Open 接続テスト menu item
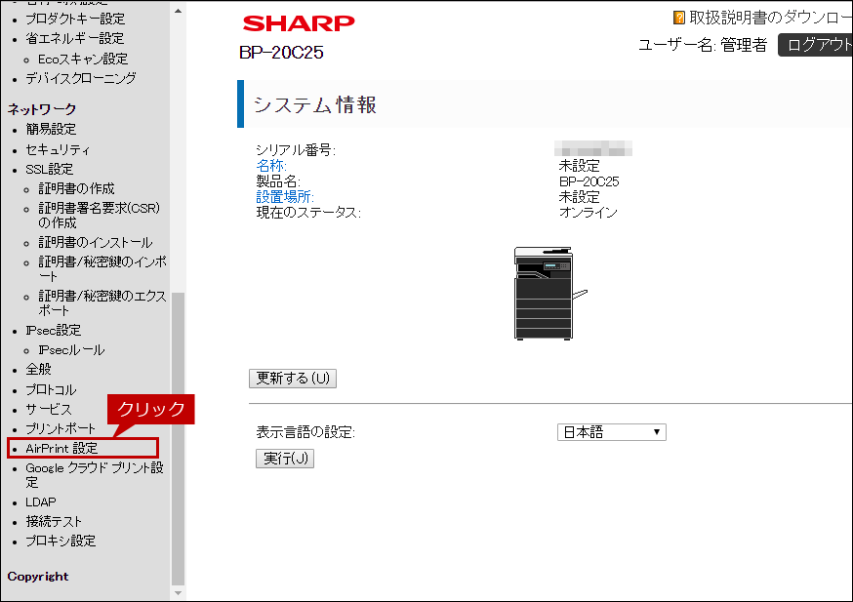853x602 pixels. 54,522
